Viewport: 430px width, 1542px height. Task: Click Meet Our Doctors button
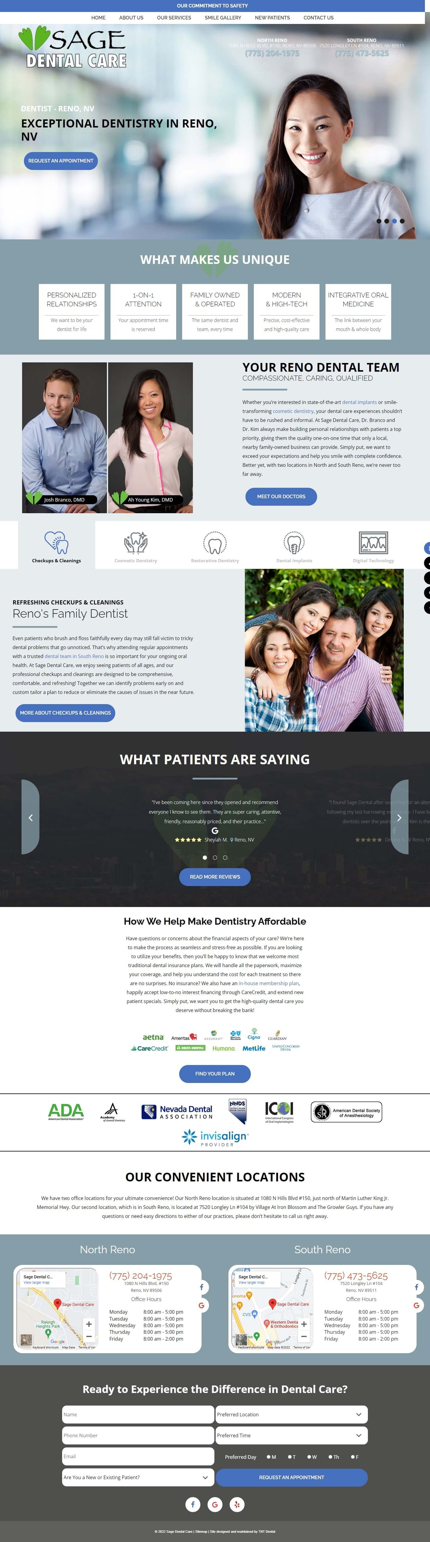click(281, 496)
